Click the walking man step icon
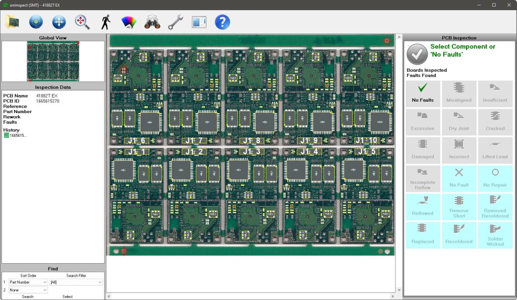The height and width of the screenshot is (300, 517). (x=106, y=22)
